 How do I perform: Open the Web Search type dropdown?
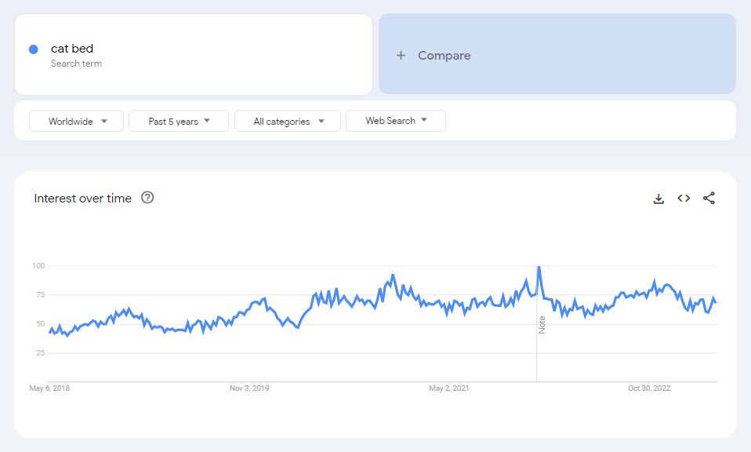coord(396,121)
